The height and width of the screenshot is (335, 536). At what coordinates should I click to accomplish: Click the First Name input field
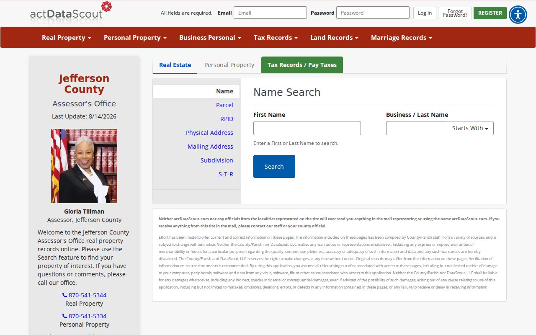point(307,128)
